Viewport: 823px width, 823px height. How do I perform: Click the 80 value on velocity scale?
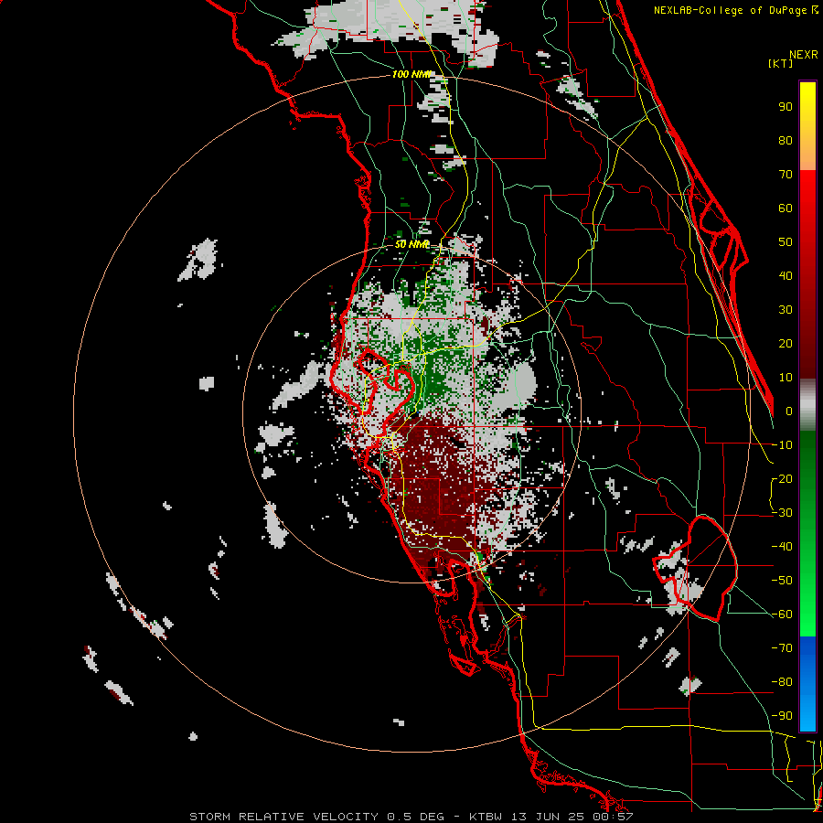click(x=786, y=141)
